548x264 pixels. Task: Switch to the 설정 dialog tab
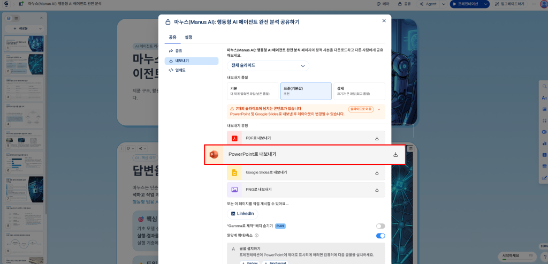(189, 37)
